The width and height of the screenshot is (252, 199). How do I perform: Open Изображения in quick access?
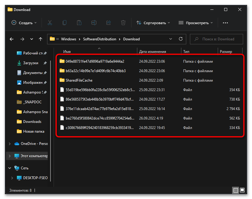tap(32, 83)
